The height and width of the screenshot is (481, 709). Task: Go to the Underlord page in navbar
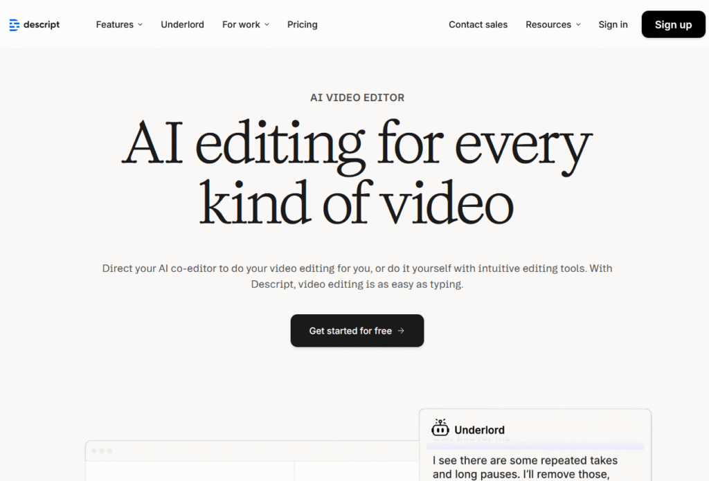[182, 25]
